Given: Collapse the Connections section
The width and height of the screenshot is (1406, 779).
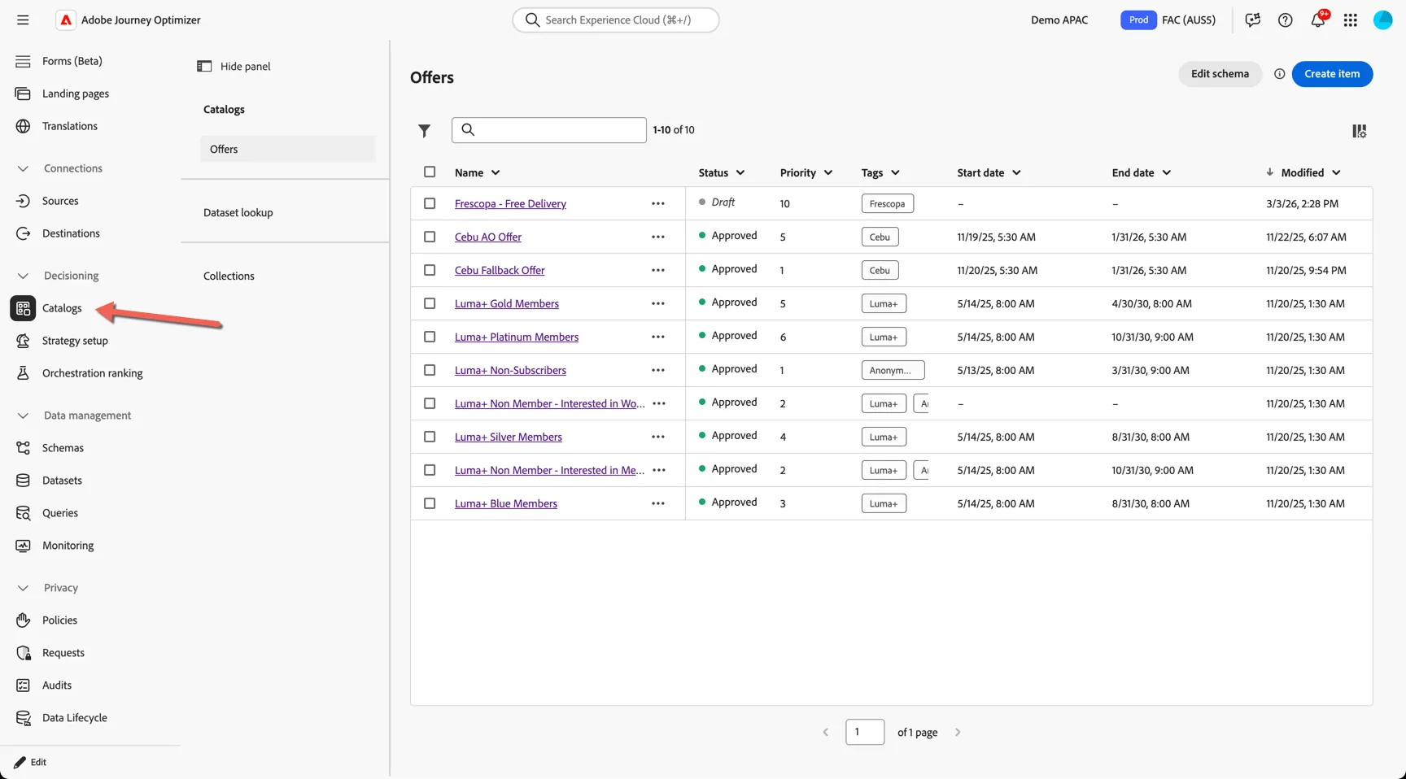Looking at the screenshot, I should click(23, 168).
